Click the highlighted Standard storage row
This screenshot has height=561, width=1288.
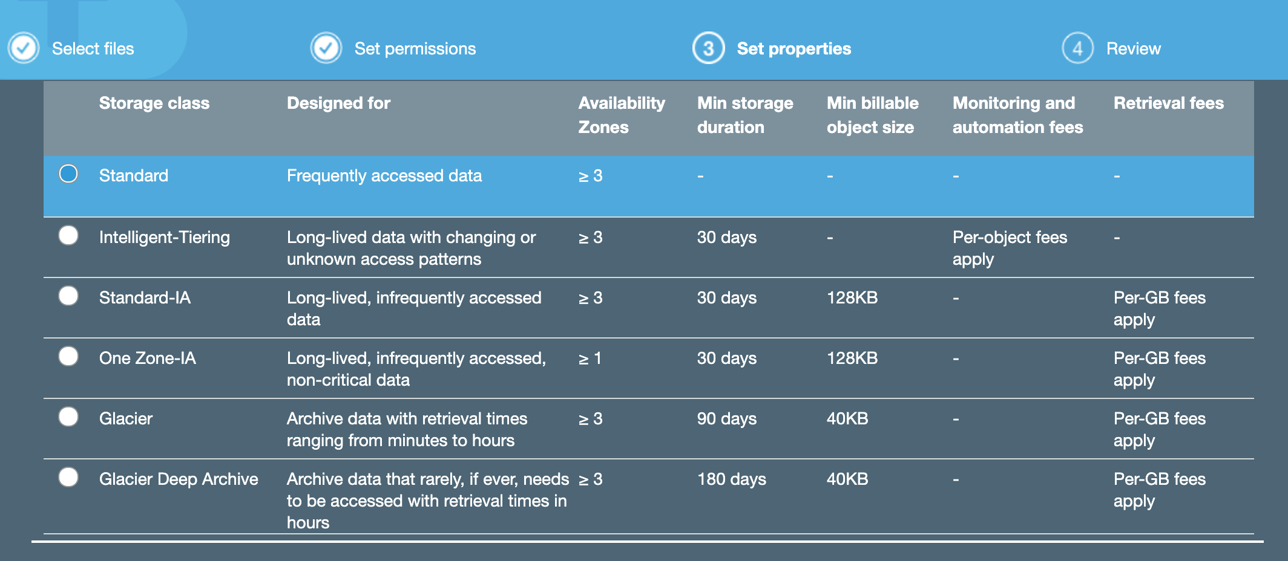coord(424,175)
